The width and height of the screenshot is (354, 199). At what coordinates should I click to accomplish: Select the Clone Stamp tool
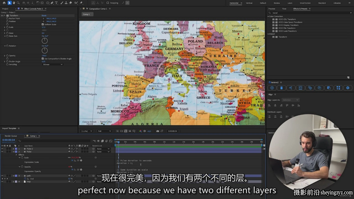pyautogui.click(x=66, y=3)
